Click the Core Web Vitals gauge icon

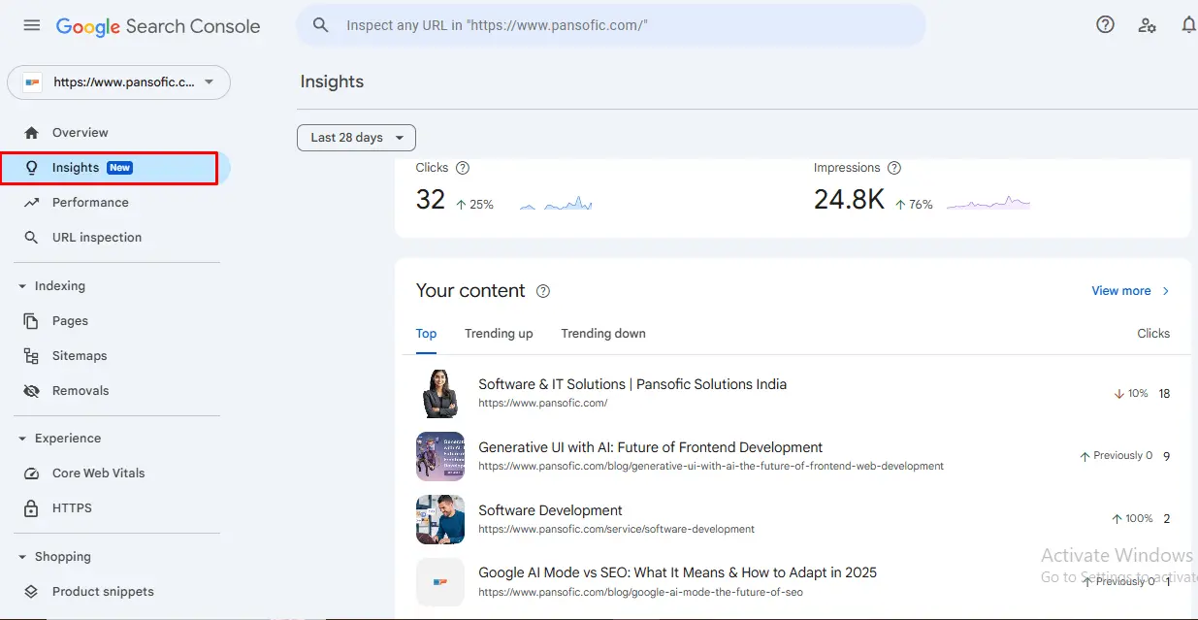pos(32,473)
